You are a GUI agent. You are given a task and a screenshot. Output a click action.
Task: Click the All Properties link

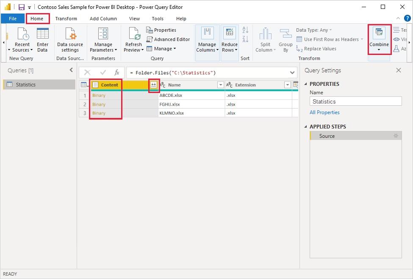click(x=324, y=112)
